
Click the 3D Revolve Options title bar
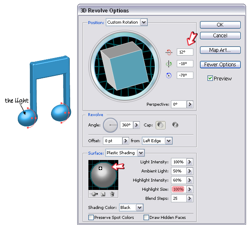click(x=161, y=10)
